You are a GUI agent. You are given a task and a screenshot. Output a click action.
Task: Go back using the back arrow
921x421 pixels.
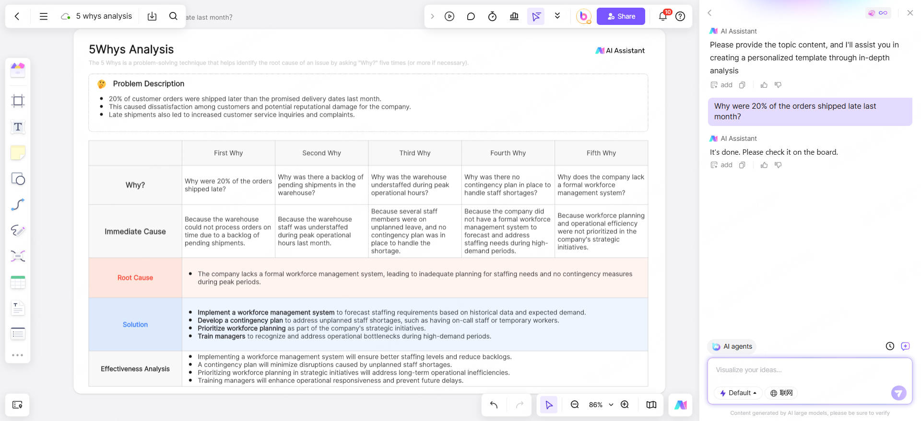[x=17, y=16]
